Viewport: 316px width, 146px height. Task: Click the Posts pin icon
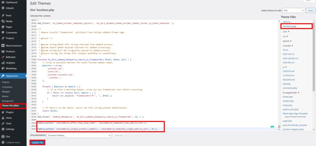tap(3, 15)
